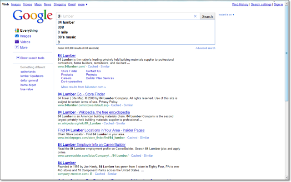Open the 'Instant is on' dropdown
The width and height of the screenshot is (291, 182).
coord(226,14)
